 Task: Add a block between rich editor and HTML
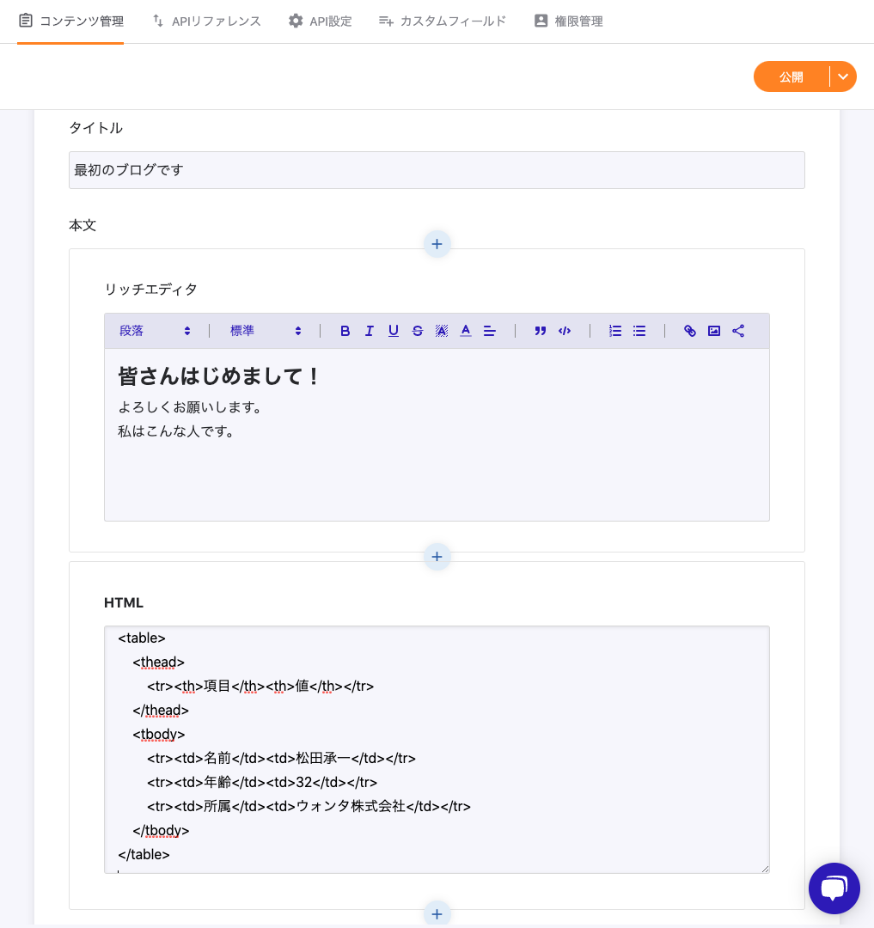point(437,557)
